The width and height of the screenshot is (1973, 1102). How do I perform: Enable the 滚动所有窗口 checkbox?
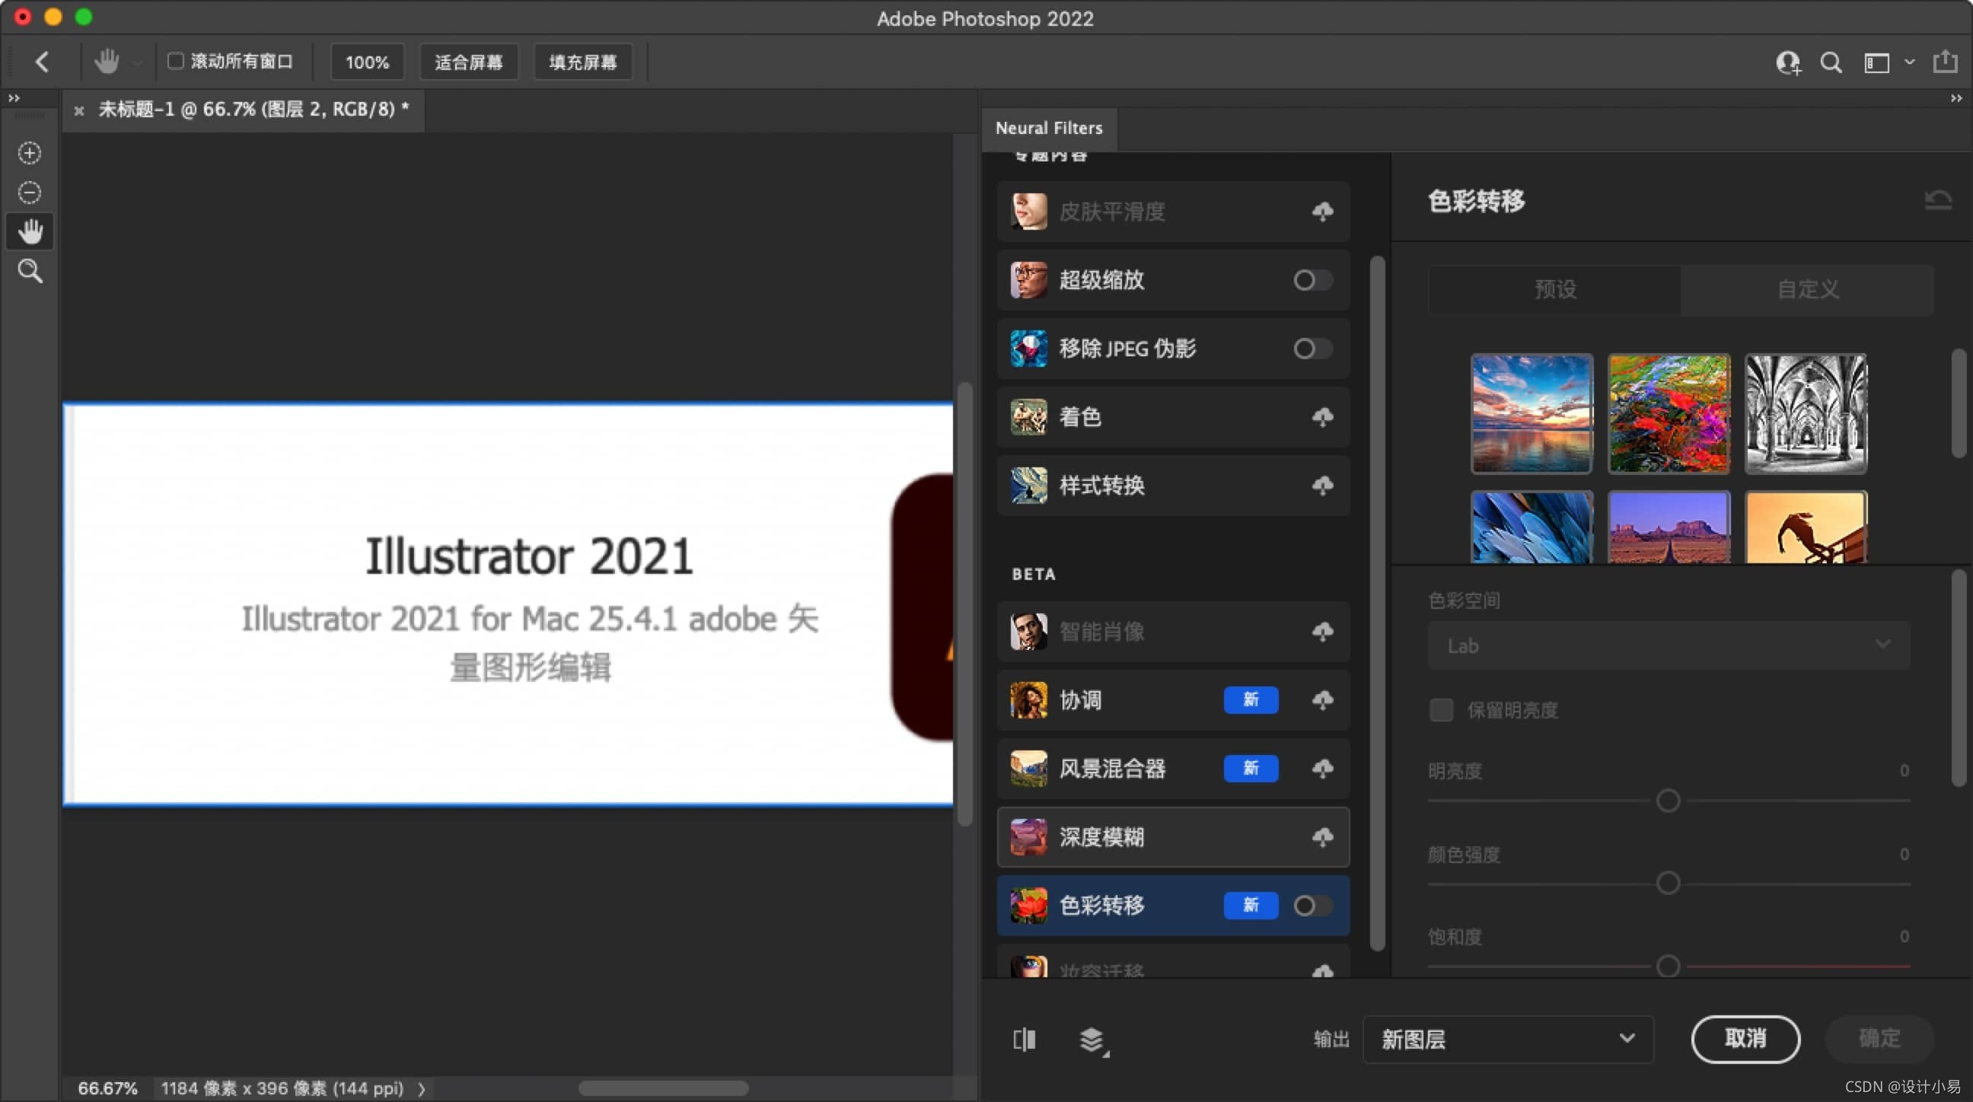pyautogui.click(x=175, y=60)
